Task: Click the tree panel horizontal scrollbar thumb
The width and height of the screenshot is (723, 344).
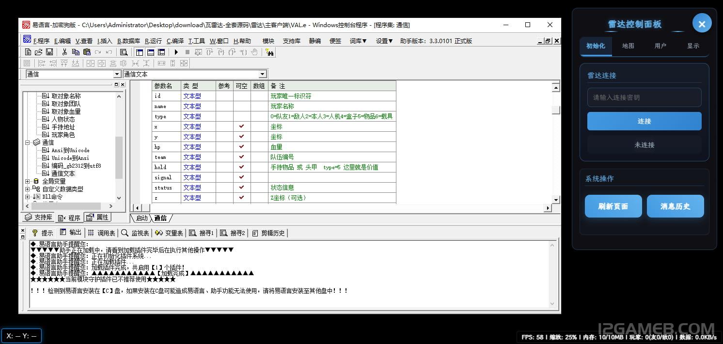Action: pyautogui.click(x=65, y=206)
